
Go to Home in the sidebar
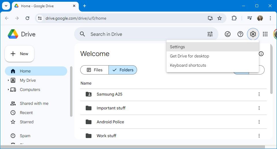point(36,71)
